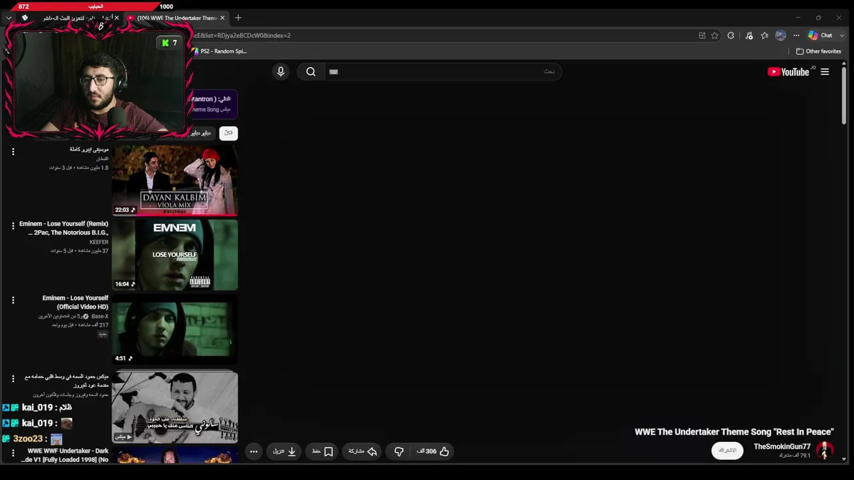The height and width of the screenshot is (480, 854).
Task: Click the video title "Rest In Peace"
Action: click(x=734, y=432)
